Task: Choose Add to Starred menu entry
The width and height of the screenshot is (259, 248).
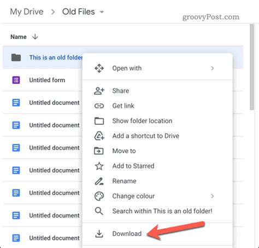Action: pyautogui.click(x=157, y=166)
